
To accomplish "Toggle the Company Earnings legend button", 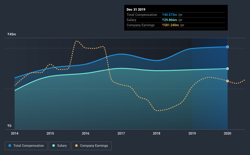I will click(x=92, y=146).
